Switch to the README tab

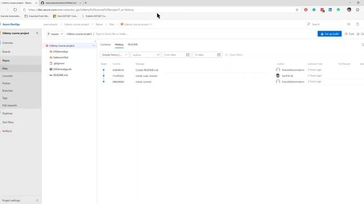pyautogui.click(x=133, y=44)
